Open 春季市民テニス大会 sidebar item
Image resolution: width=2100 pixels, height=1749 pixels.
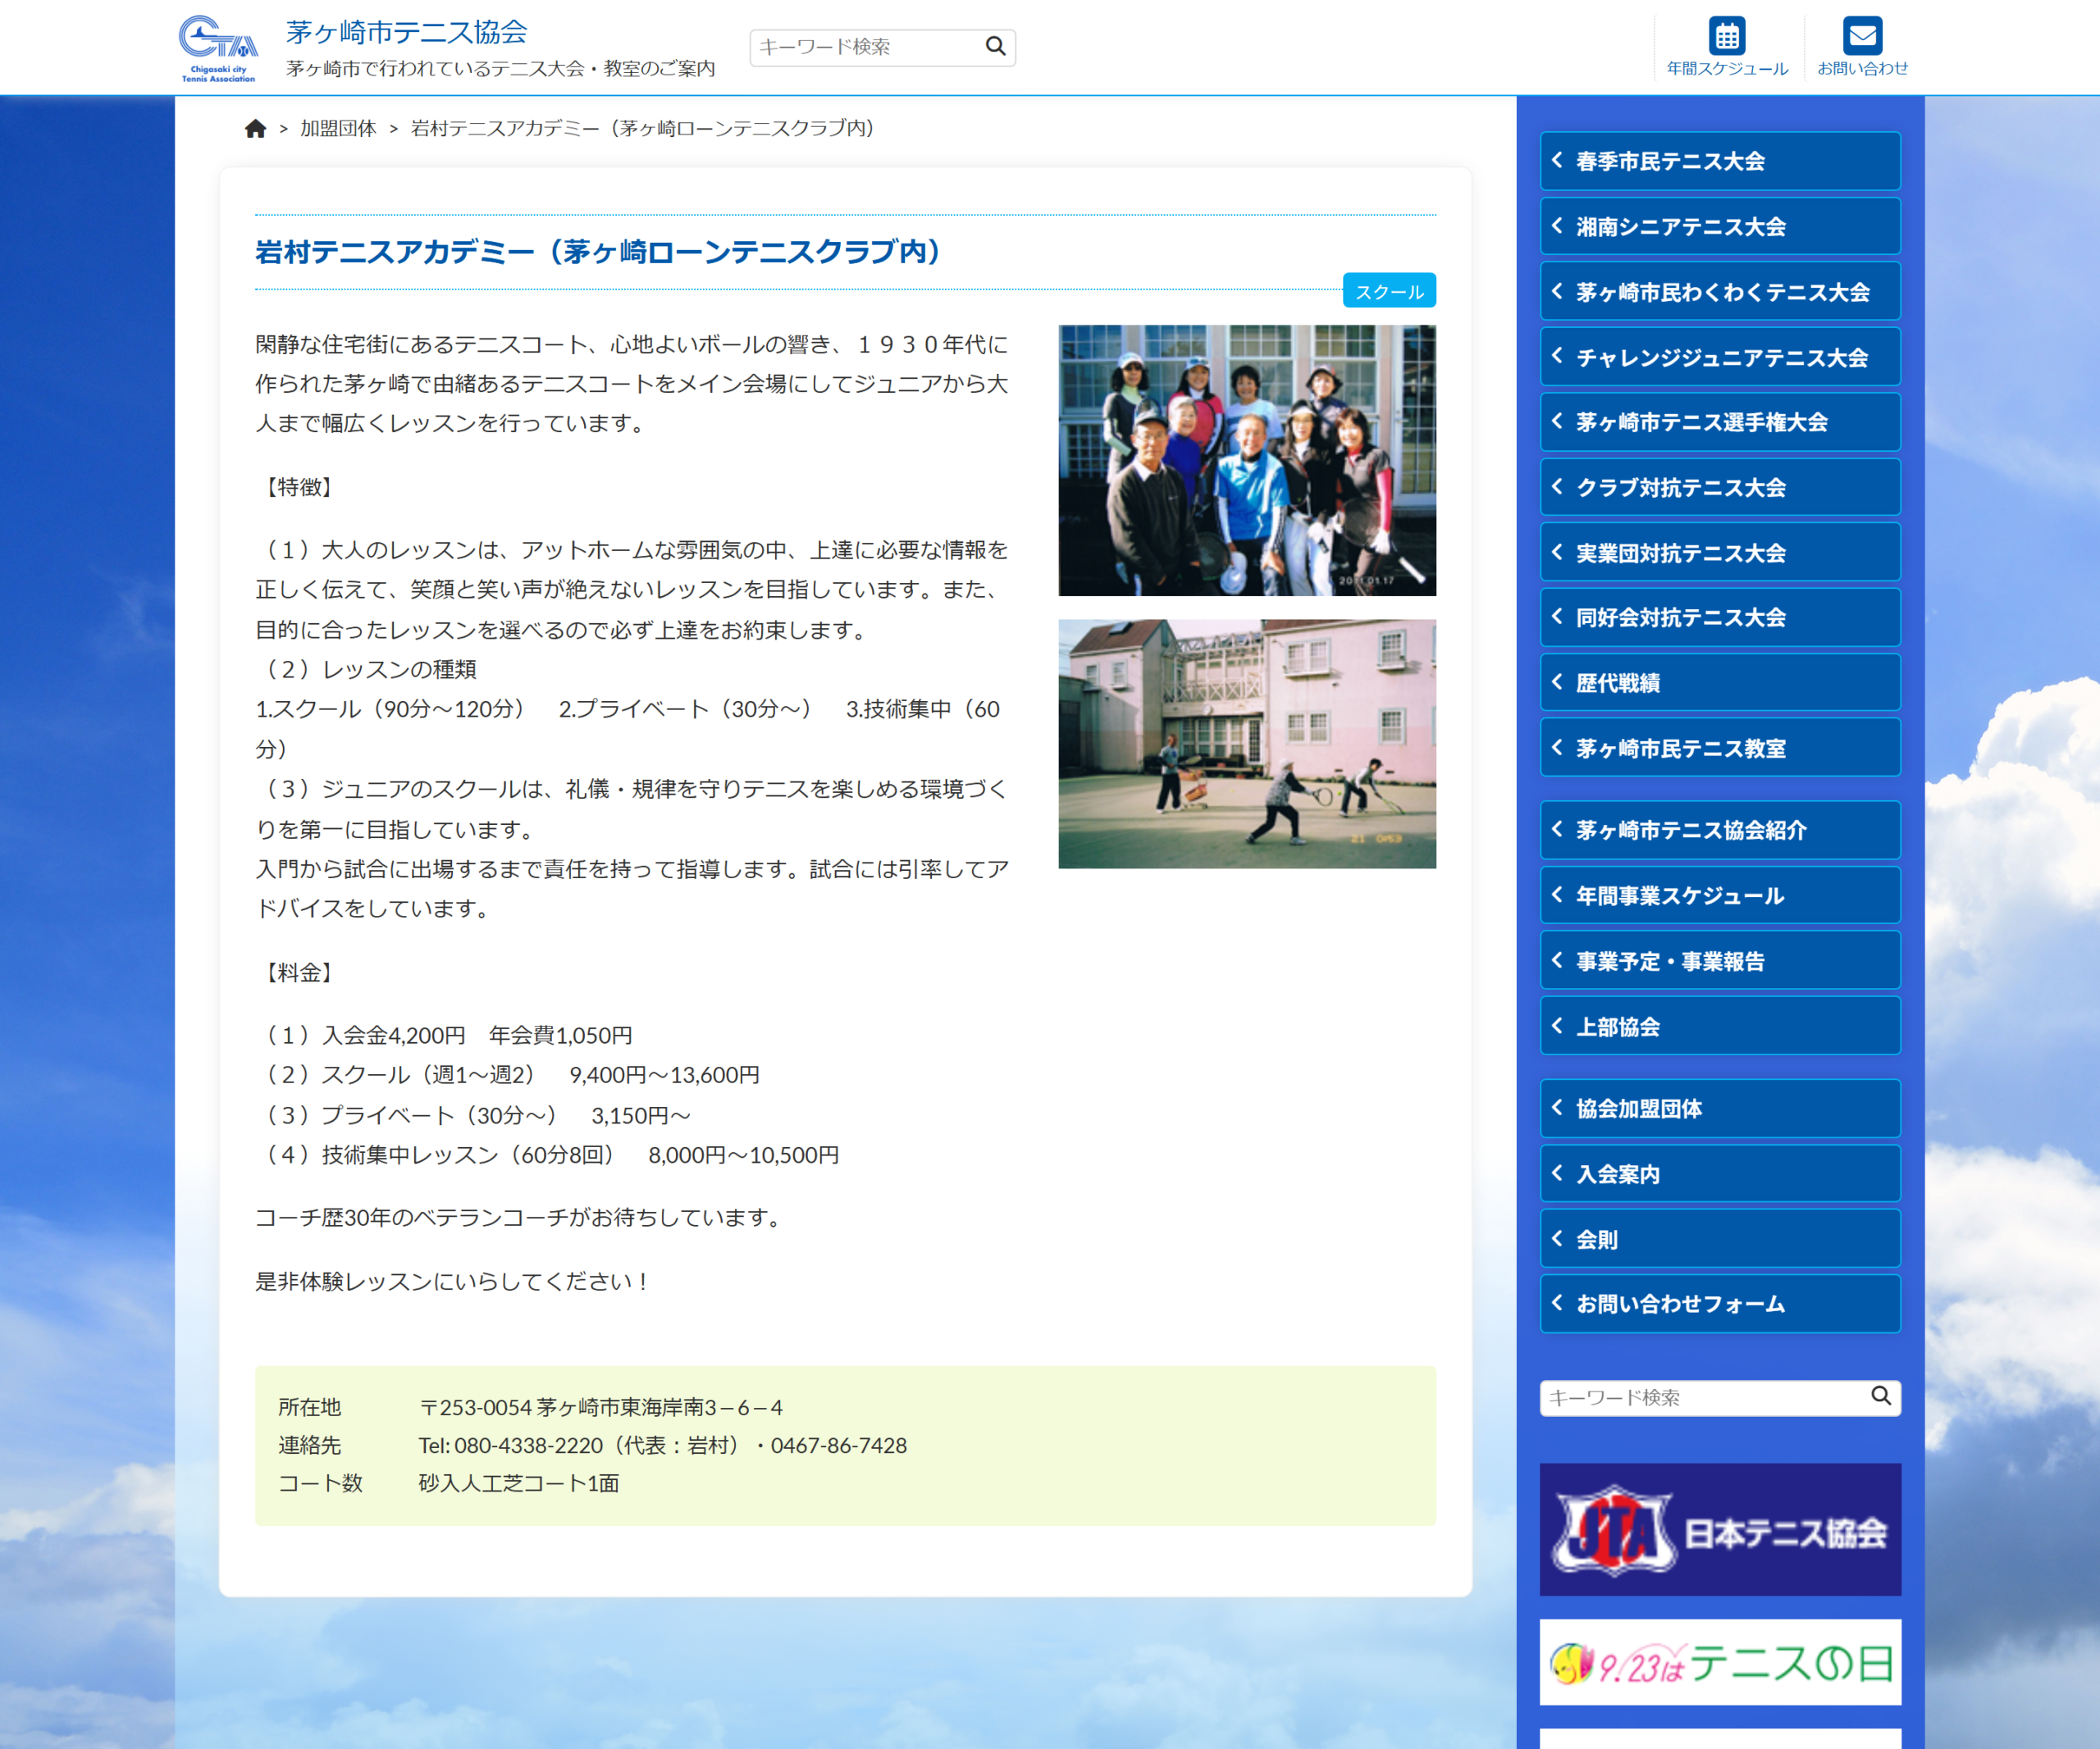click(1720, 161)
